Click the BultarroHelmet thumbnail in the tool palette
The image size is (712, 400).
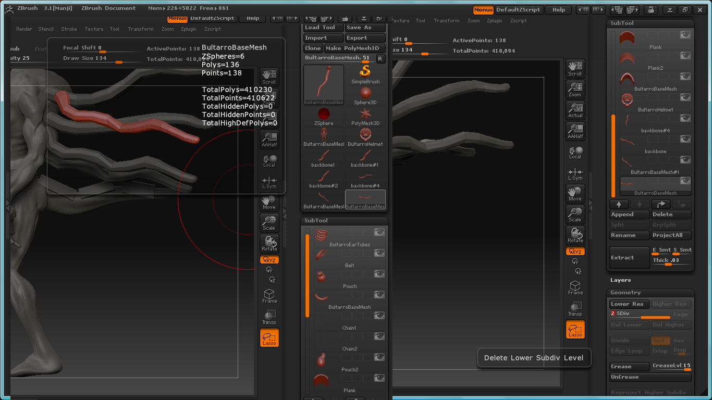[x=365, y=135]
